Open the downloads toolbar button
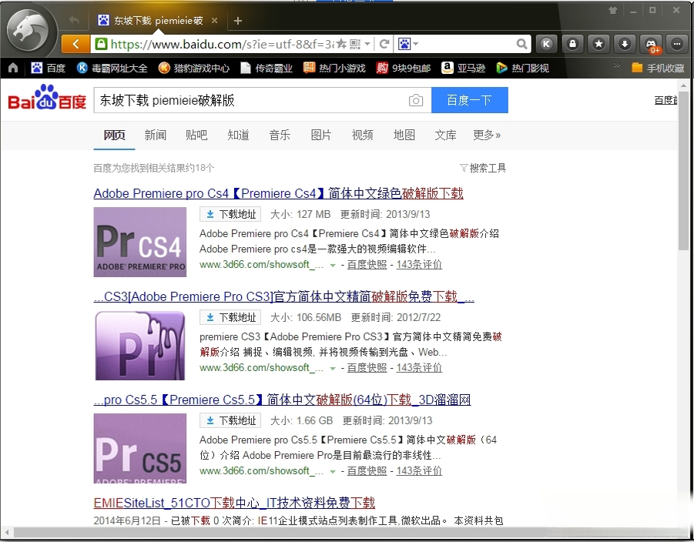This screenshot has width=694, height=542. click(x=625, y=44)
